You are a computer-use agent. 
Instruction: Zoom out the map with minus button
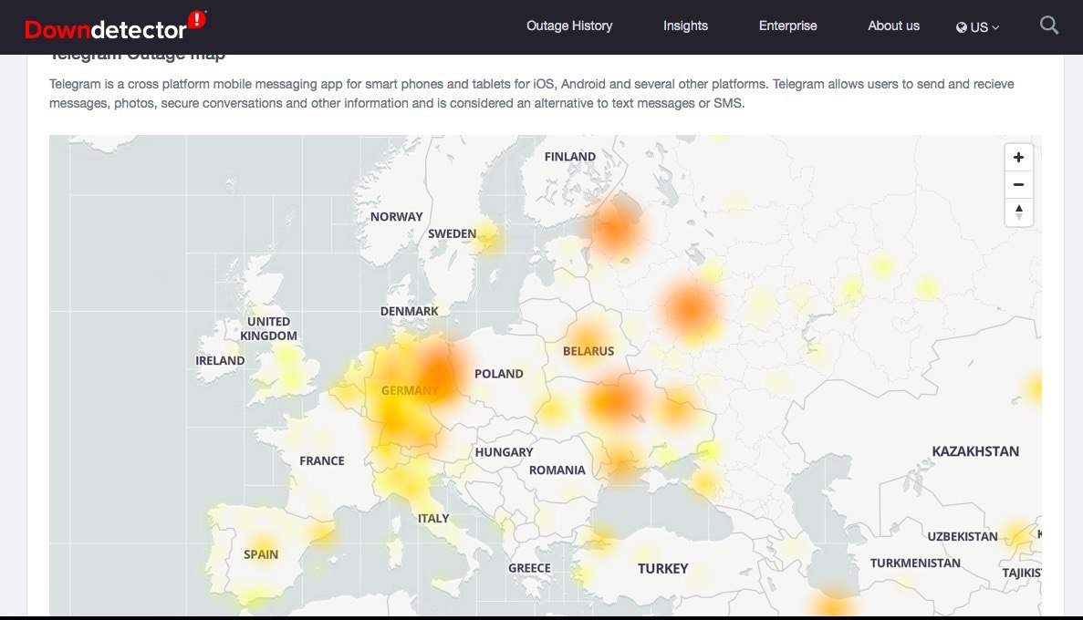tap(1019, 184)
